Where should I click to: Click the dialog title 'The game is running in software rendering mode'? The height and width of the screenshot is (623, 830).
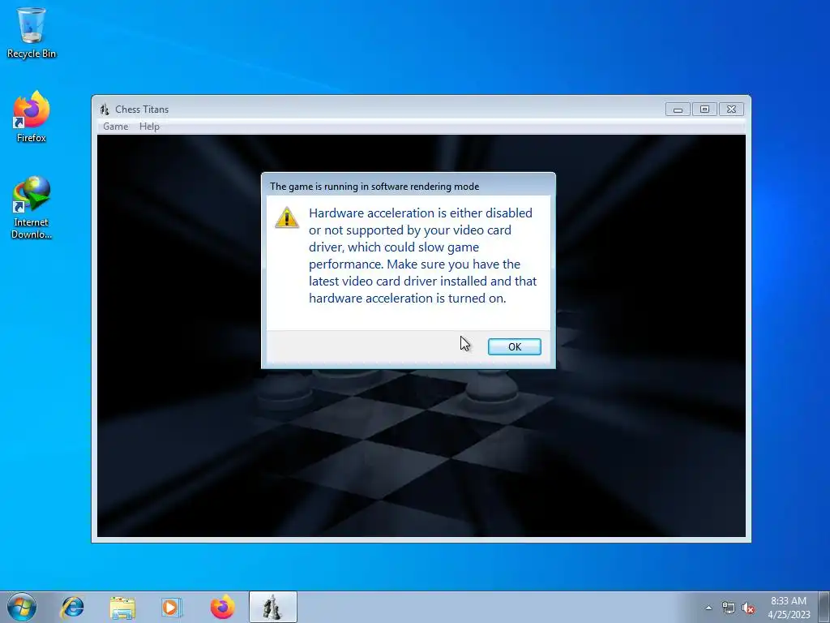[x=374, y=187]
